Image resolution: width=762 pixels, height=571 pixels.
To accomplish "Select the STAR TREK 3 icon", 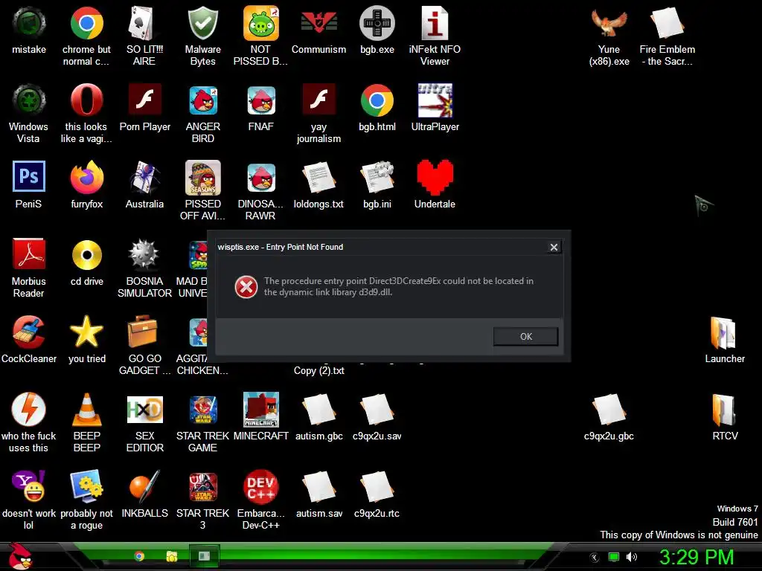I will 202,486.
